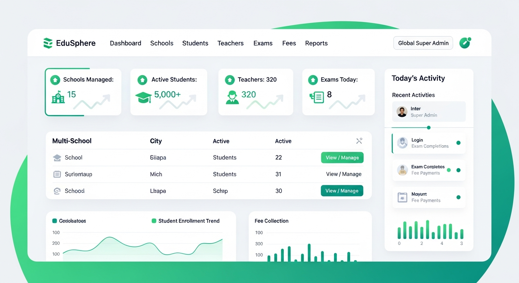Click the value 22 in the table
Screen dimensions: 519x283
tap(278, 158)
